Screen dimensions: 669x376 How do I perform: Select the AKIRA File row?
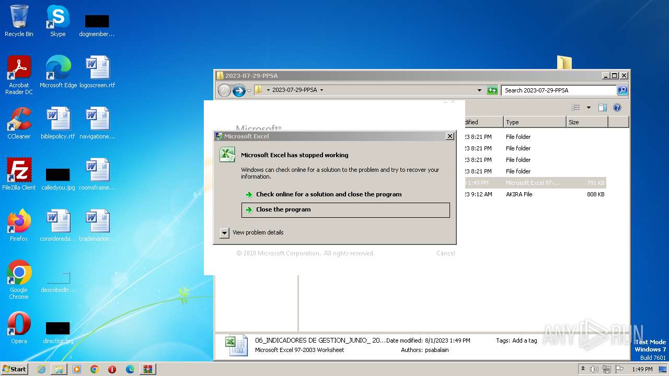[535, 194]
